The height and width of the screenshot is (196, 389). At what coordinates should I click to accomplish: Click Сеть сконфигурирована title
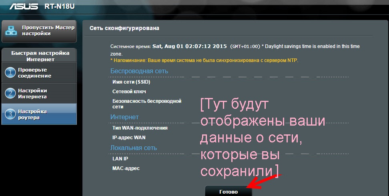[124, 28]
